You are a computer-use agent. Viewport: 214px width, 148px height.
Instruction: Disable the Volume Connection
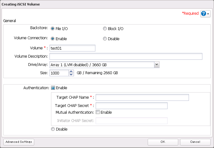tap(105, 39)
